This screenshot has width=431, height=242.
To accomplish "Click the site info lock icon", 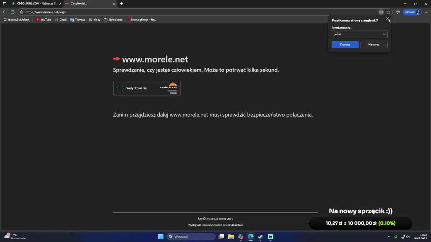I will pos(22,12).
